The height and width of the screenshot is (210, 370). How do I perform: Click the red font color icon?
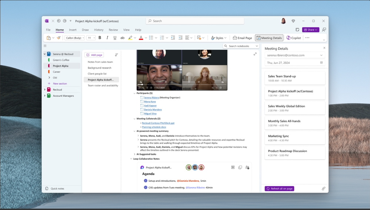pos(141,37)
